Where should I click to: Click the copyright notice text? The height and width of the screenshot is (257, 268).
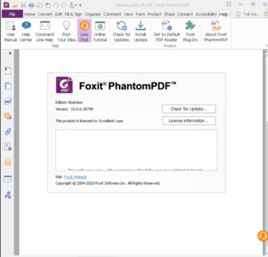[x=108, y=183]
